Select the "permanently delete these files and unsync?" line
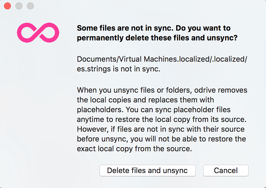 (157, 38)
